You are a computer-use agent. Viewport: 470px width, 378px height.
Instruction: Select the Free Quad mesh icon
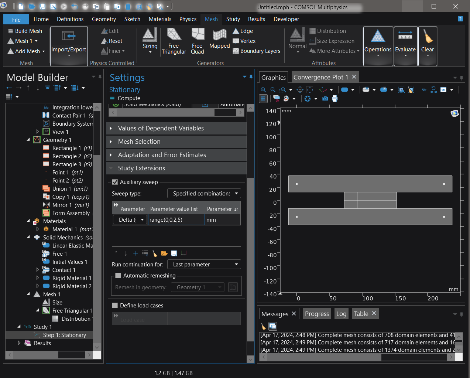[198, 35]
